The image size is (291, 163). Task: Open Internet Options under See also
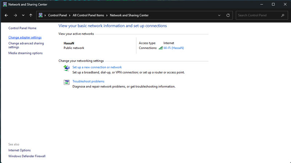click(20, 150)
